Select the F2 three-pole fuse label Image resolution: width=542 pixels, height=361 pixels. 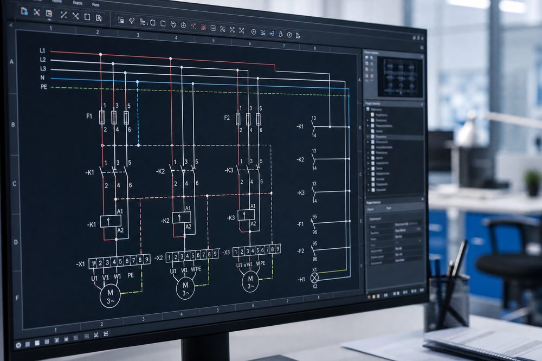(227, 118)
